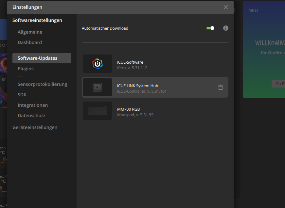Select the Software-Updates section
The image size is (285, 208).
point(42,58)
